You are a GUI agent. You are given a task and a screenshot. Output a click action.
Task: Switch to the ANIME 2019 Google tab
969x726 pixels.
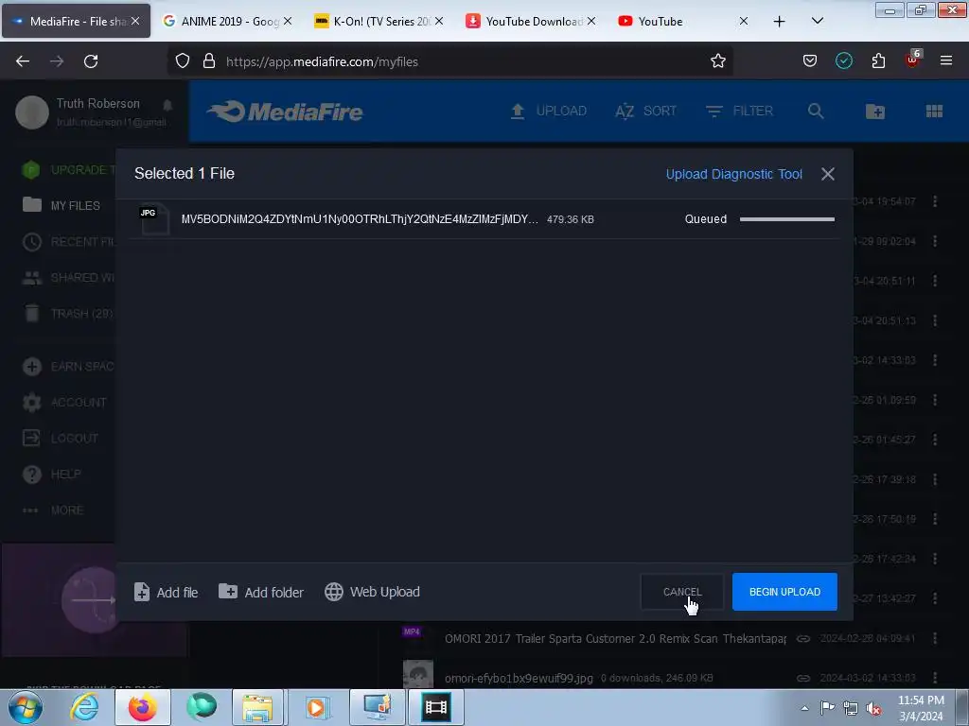227,21
